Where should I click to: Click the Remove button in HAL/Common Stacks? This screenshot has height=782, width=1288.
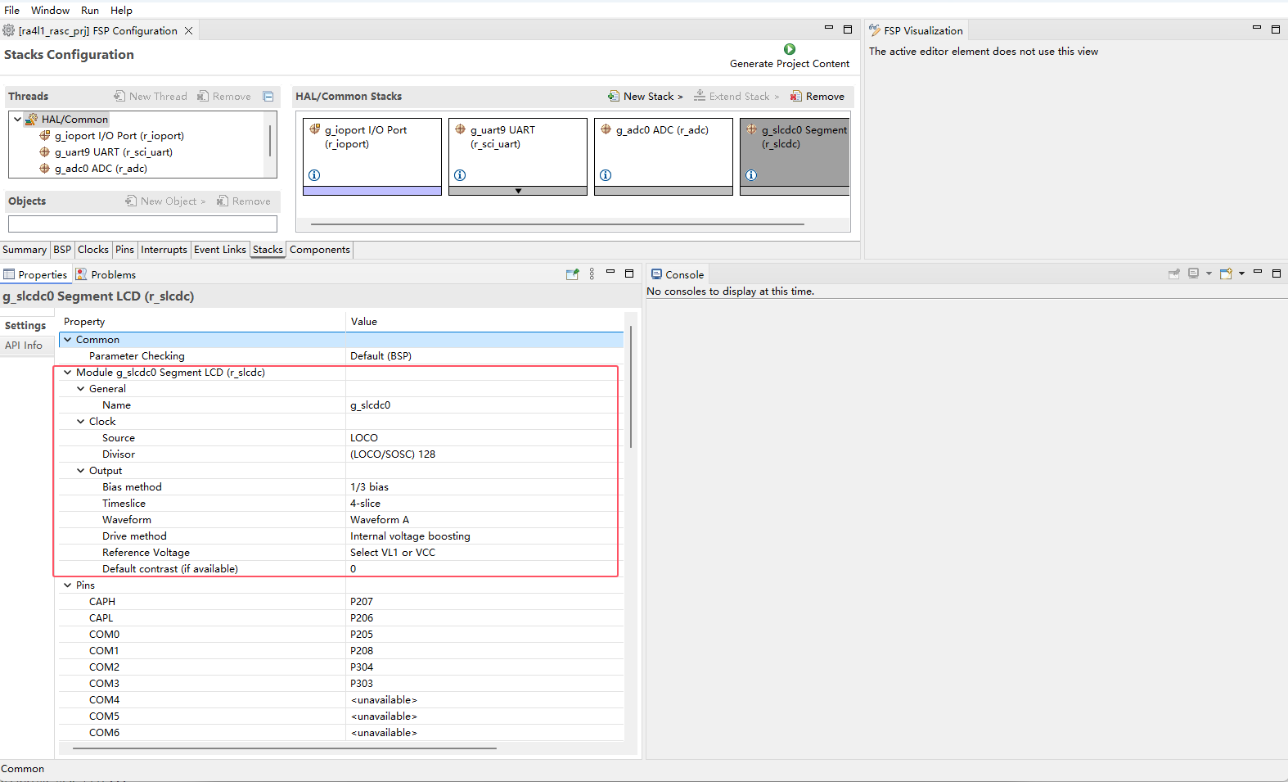click(x=817, y=96)
